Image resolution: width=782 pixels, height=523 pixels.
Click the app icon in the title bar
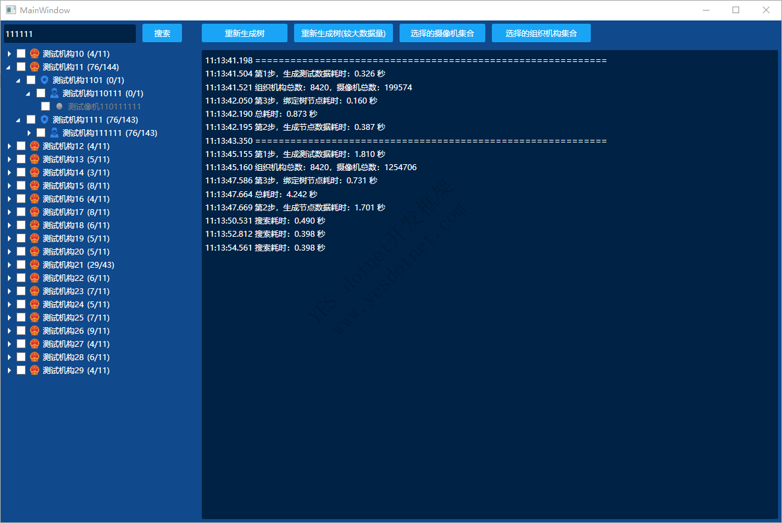click(x=11, y=10)
